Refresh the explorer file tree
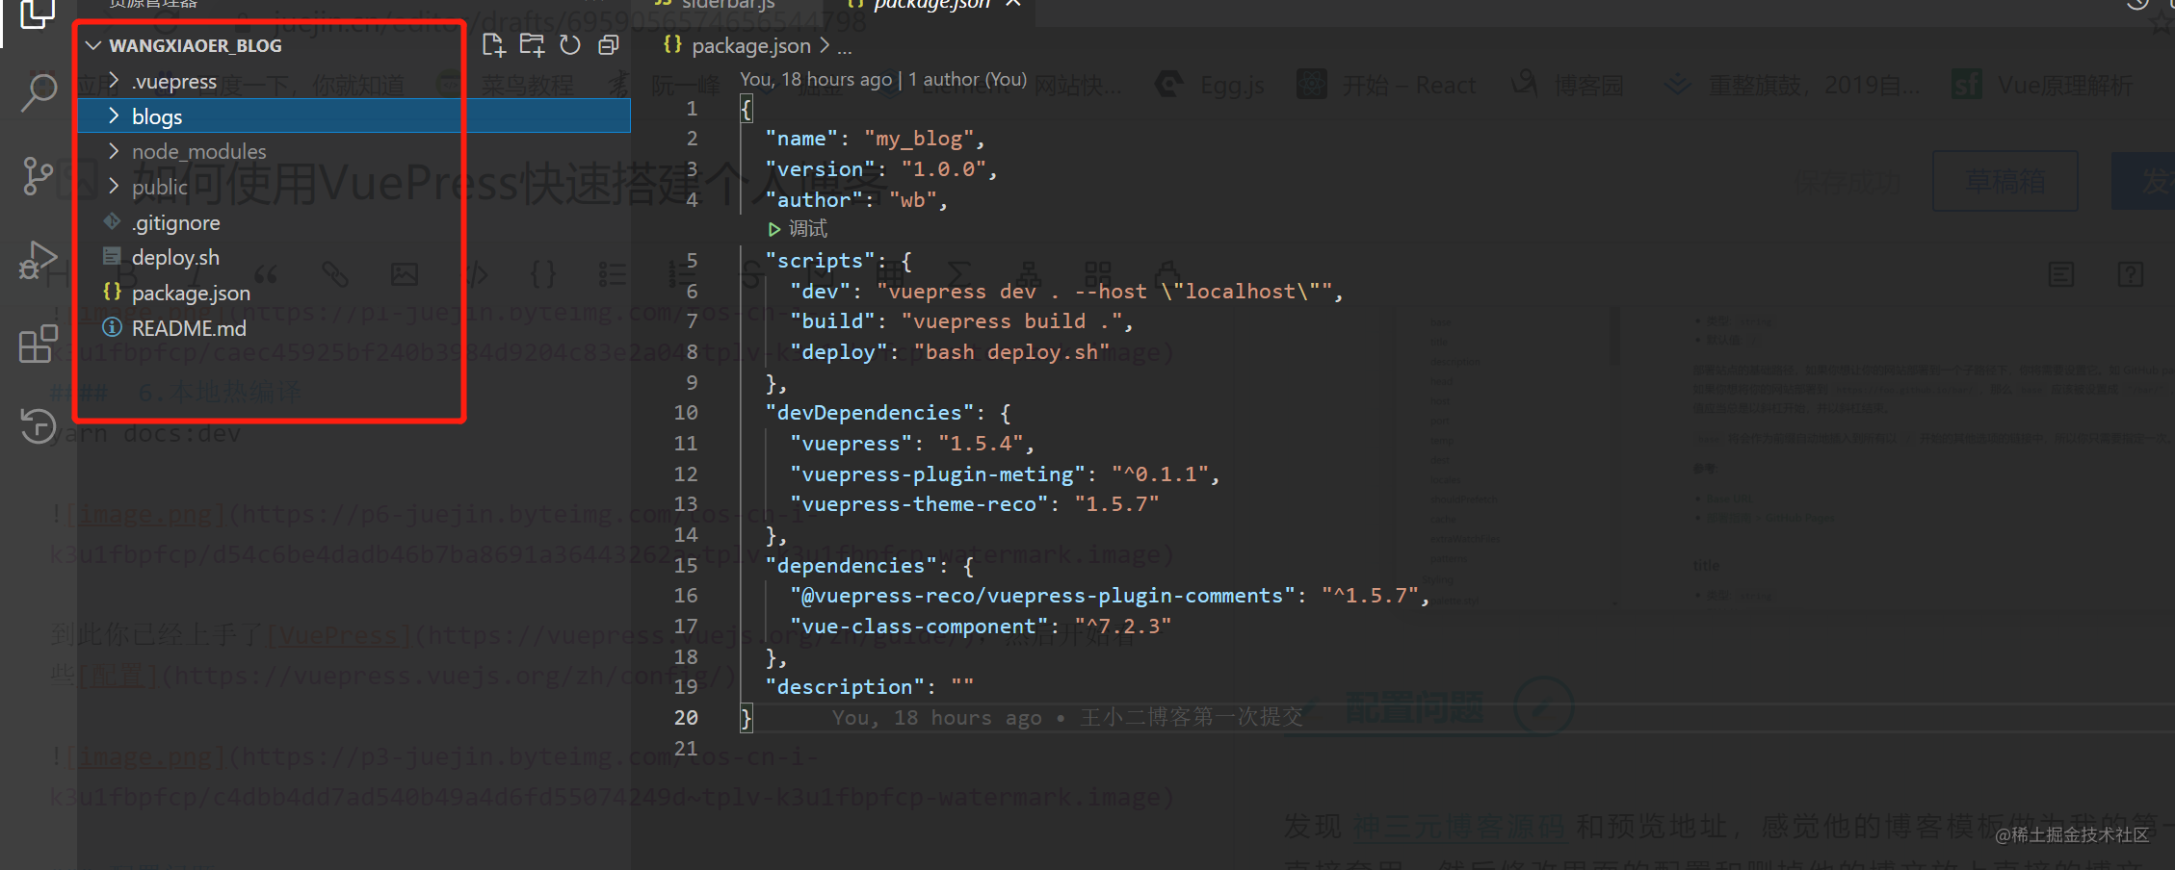 (570, 44)
